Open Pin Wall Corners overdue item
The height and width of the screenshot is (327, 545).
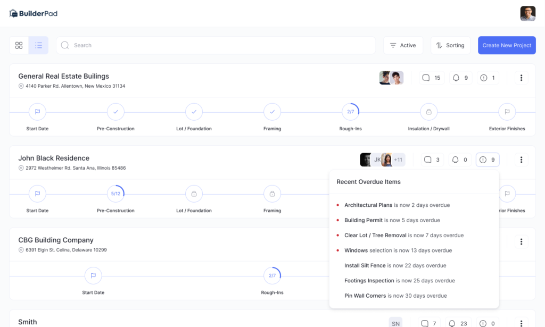tap(395, 296)
